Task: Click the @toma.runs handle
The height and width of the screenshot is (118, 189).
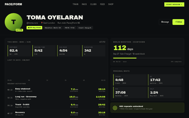Action: coord(32,23)
